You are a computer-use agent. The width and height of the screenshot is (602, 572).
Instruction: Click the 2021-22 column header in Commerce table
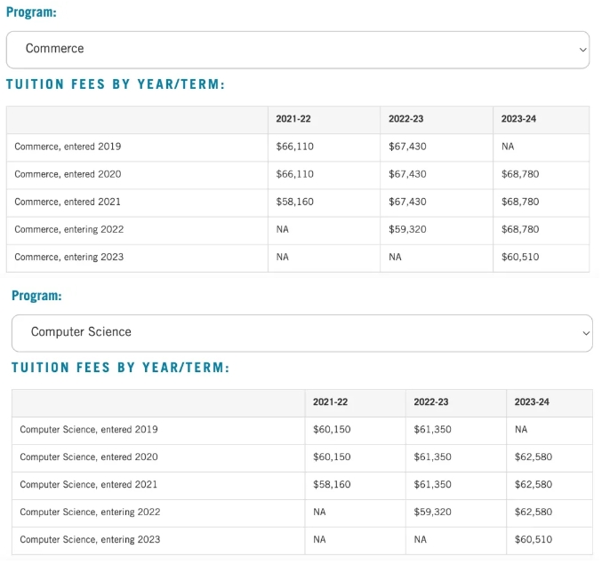293,119
